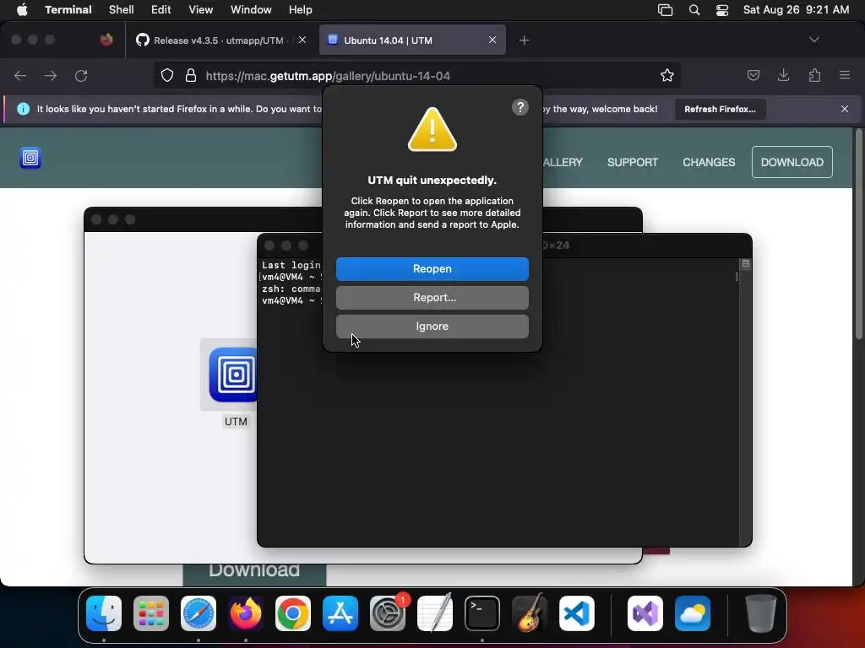Click the Refresh Firefox... button
Screen dimensions: 865x648
(x=720, y=109)
